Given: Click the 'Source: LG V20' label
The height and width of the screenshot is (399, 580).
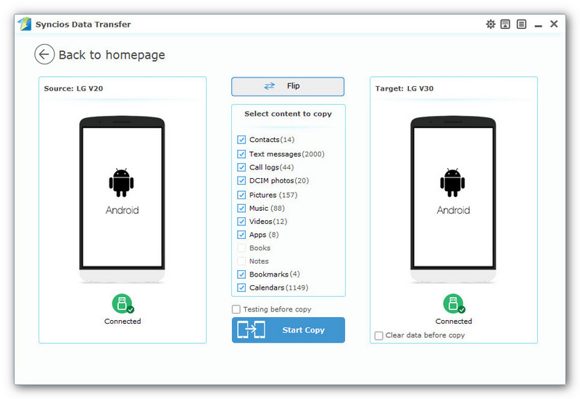Looking at the screenshot, I should coord(73,88).
